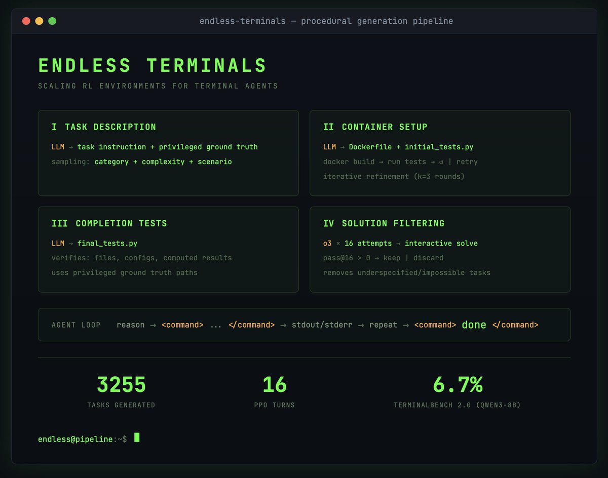Select the 'I TASK DESCRIPTION' card title
The image size is (608, 478).
104,127
